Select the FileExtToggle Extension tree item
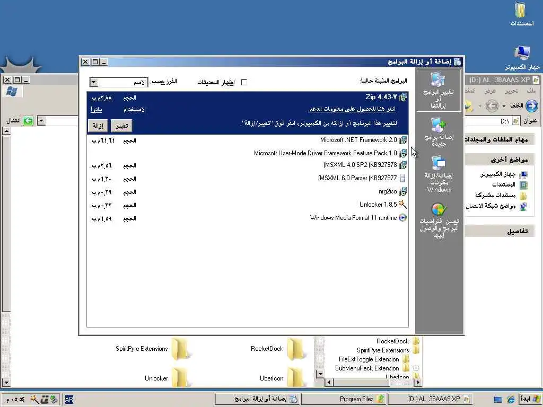Image resolution: width=543 pixels, height=407 pixels. (x=369, y=359)
